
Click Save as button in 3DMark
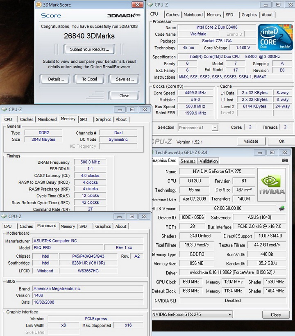pos(125,79)
